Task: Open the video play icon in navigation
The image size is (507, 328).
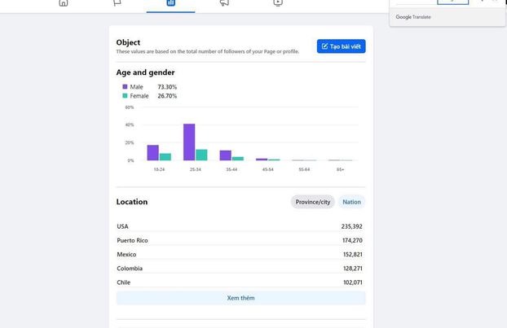Action: pyautogui.click(x=278, y=2)
